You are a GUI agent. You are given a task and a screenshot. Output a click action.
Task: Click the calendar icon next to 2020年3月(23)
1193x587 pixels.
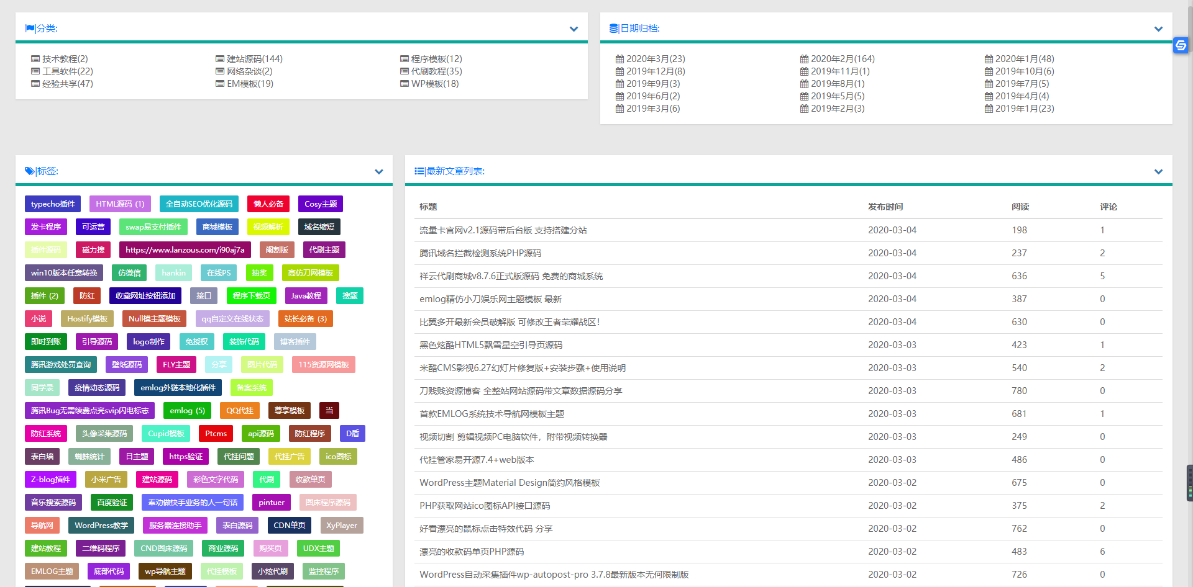[619, 59]
